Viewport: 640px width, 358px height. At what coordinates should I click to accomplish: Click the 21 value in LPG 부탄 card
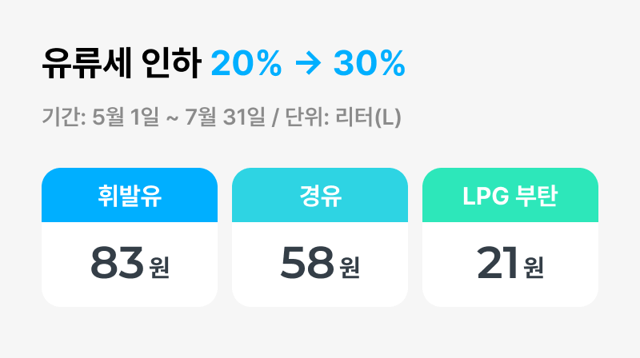point(498,263)
